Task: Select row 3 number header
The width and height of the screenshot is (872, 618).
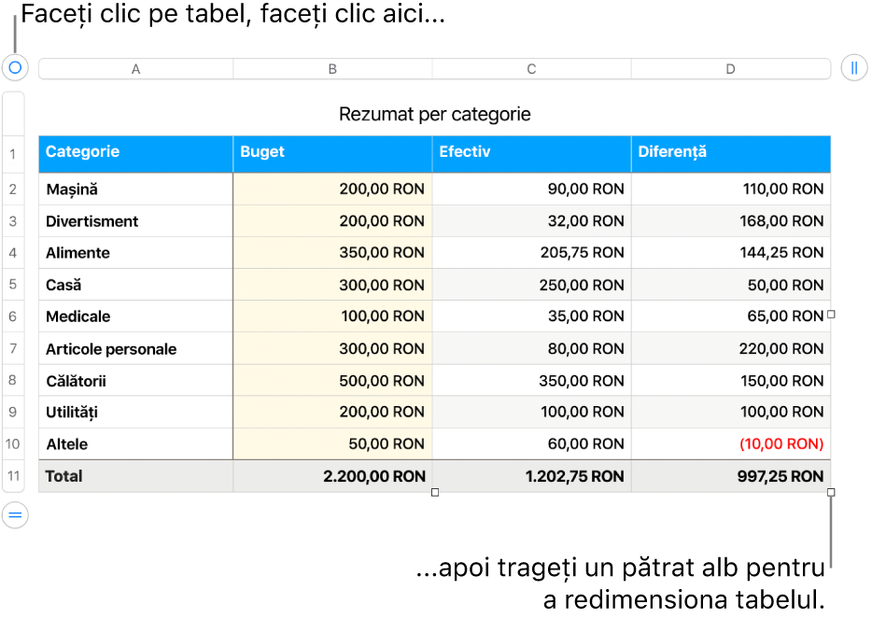Action: 13,221
